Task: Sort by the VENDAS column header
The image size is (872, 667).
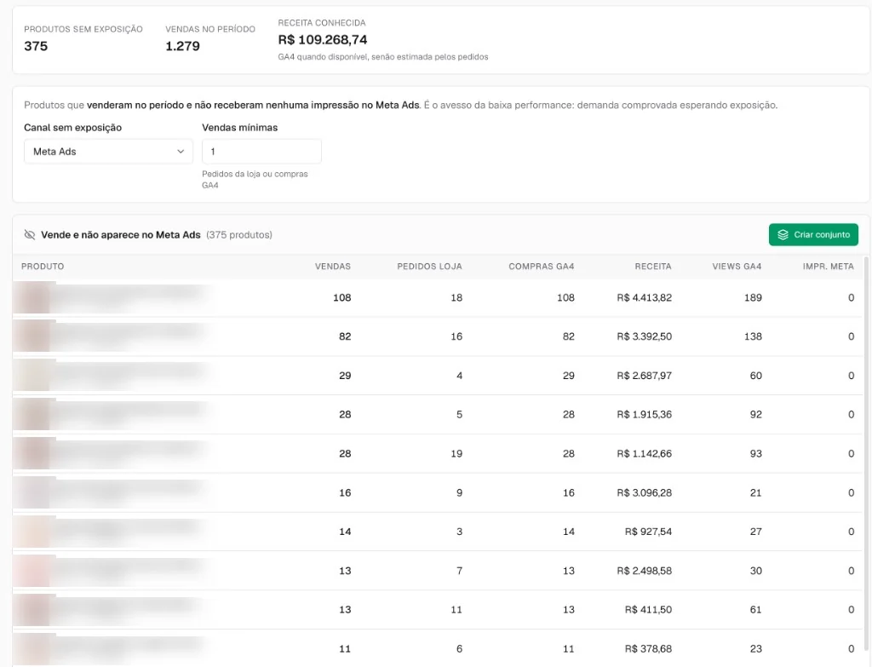Action: 333,267
